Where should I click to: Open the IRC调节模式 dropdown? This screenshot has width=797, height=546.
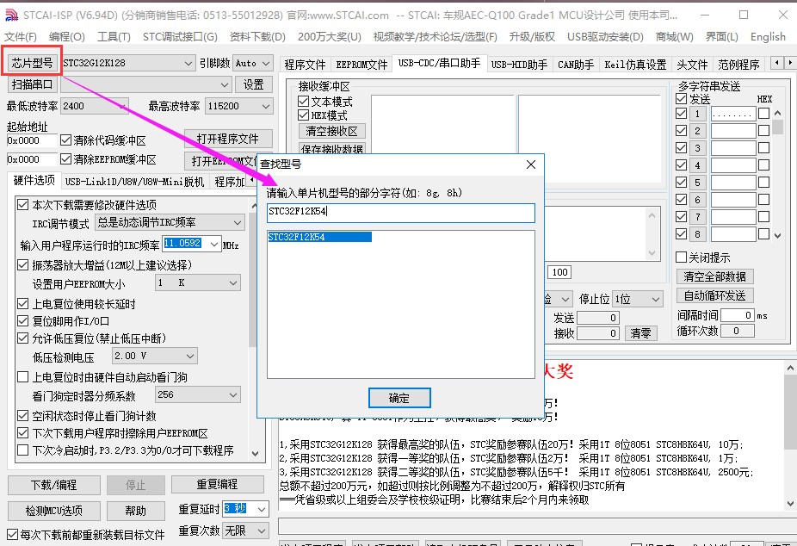[x=170, y=222]
